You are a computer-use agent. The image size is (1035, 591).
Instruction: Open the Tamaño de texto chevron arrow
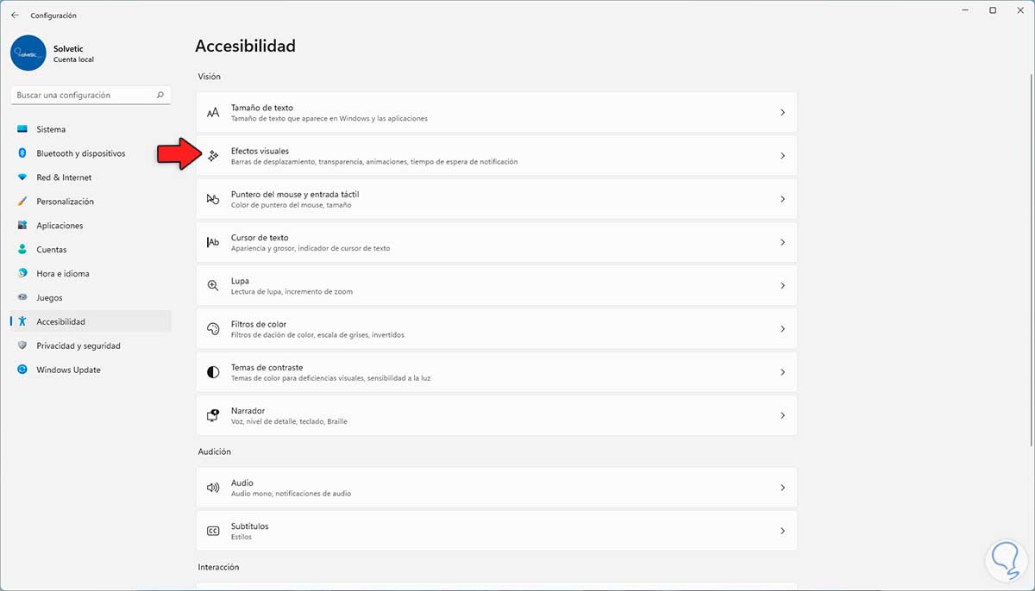[x=782, y=113]
